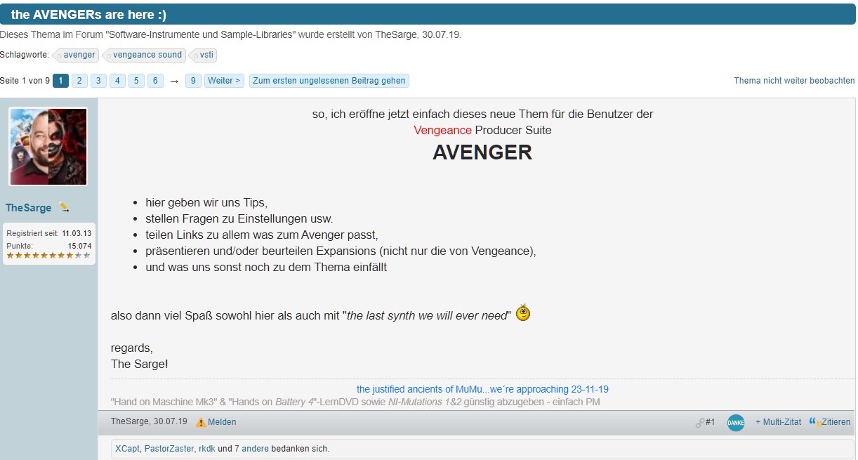The image size is (858, 460).
Task: Select the 'avenger' tag
Action: [x=79, y=55]
